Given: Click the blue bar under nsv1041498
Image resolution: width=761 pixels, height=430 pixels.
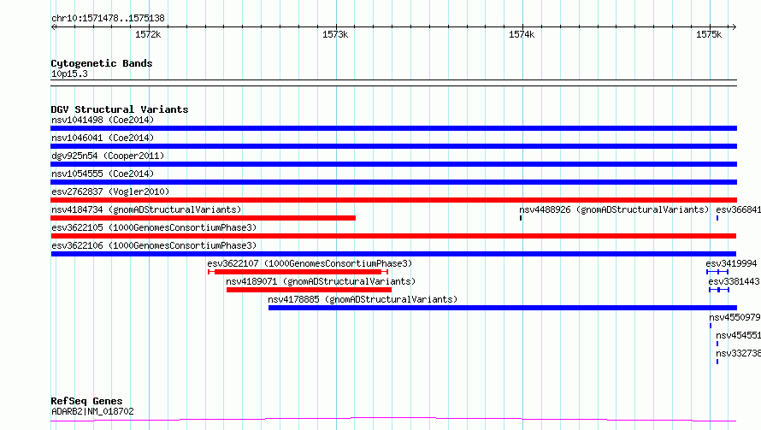Looking at the screenshot, I should 393,128.
